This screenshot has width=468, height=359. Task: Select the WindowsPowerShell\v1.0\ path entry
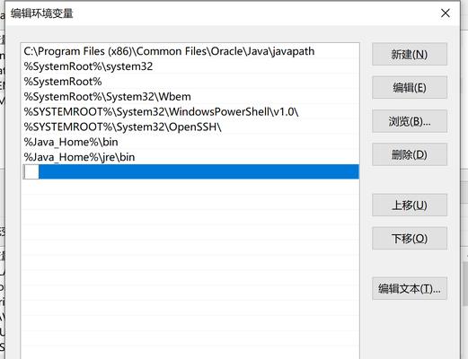[x=190, y=111]
